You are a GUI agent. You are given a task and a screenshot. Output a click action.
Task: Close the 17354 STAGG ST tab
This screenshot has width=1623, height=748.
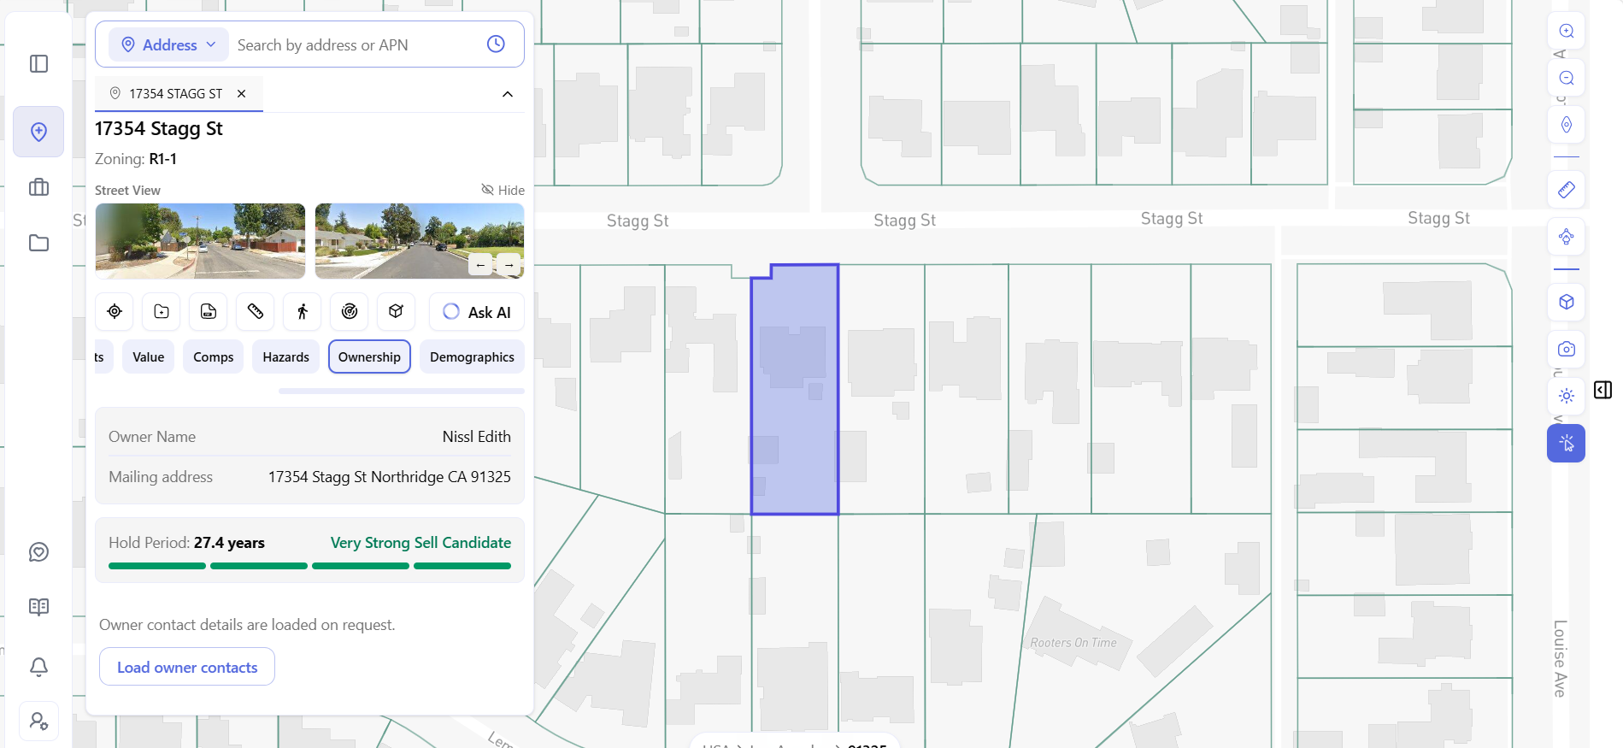[x=242, y=93]
